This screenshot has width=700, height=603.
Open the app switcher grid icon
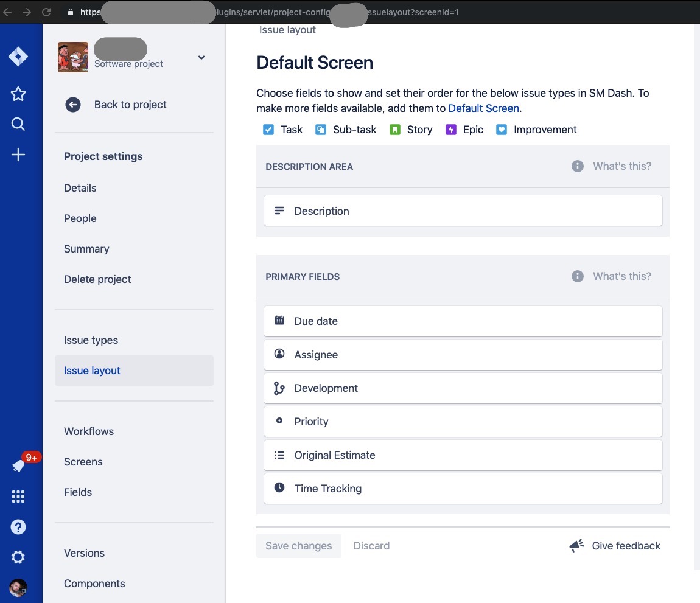(18, 497)
